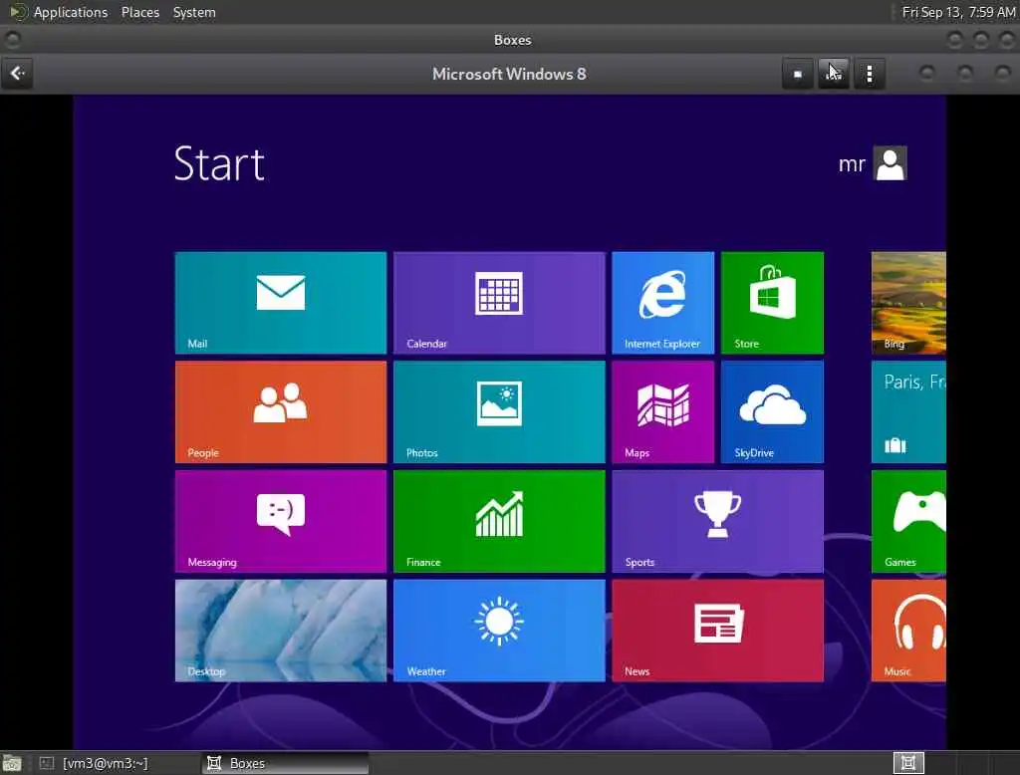Open the Boxes three-dot menu
Viewport: 1020px width, 775px height.
[870, 74]
